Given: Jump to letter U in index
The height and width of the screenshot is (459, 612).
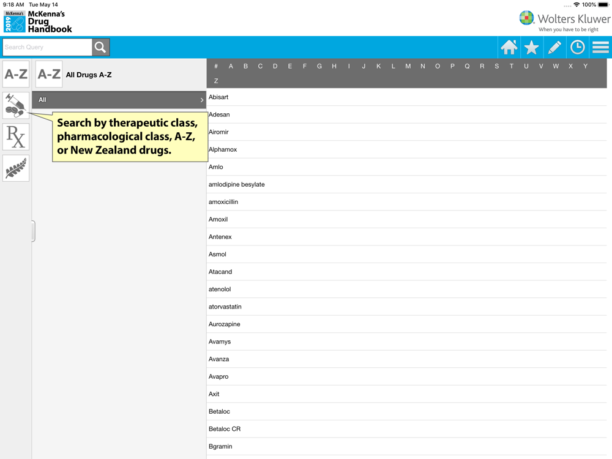Looking at the screenshot, I should point(526,66).
